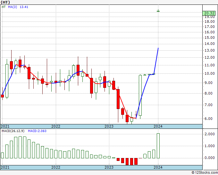Click the latest price candle near 20.32
This screenshot has width=218, height=175.
click(x=158, y=11)
